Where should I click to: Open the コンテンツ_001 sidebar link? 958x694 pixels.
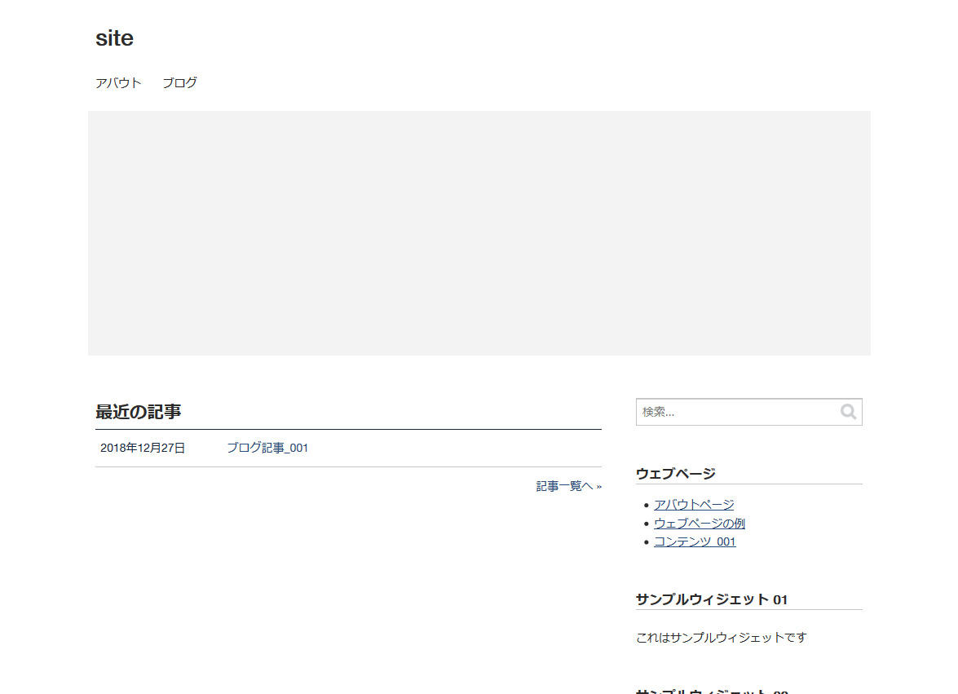click(x=695, y=541)
